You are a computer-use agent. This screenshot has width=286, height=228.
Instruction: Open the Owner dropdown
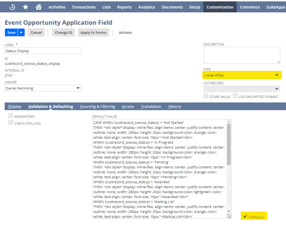pyautogui.click(x=78, y=88)
